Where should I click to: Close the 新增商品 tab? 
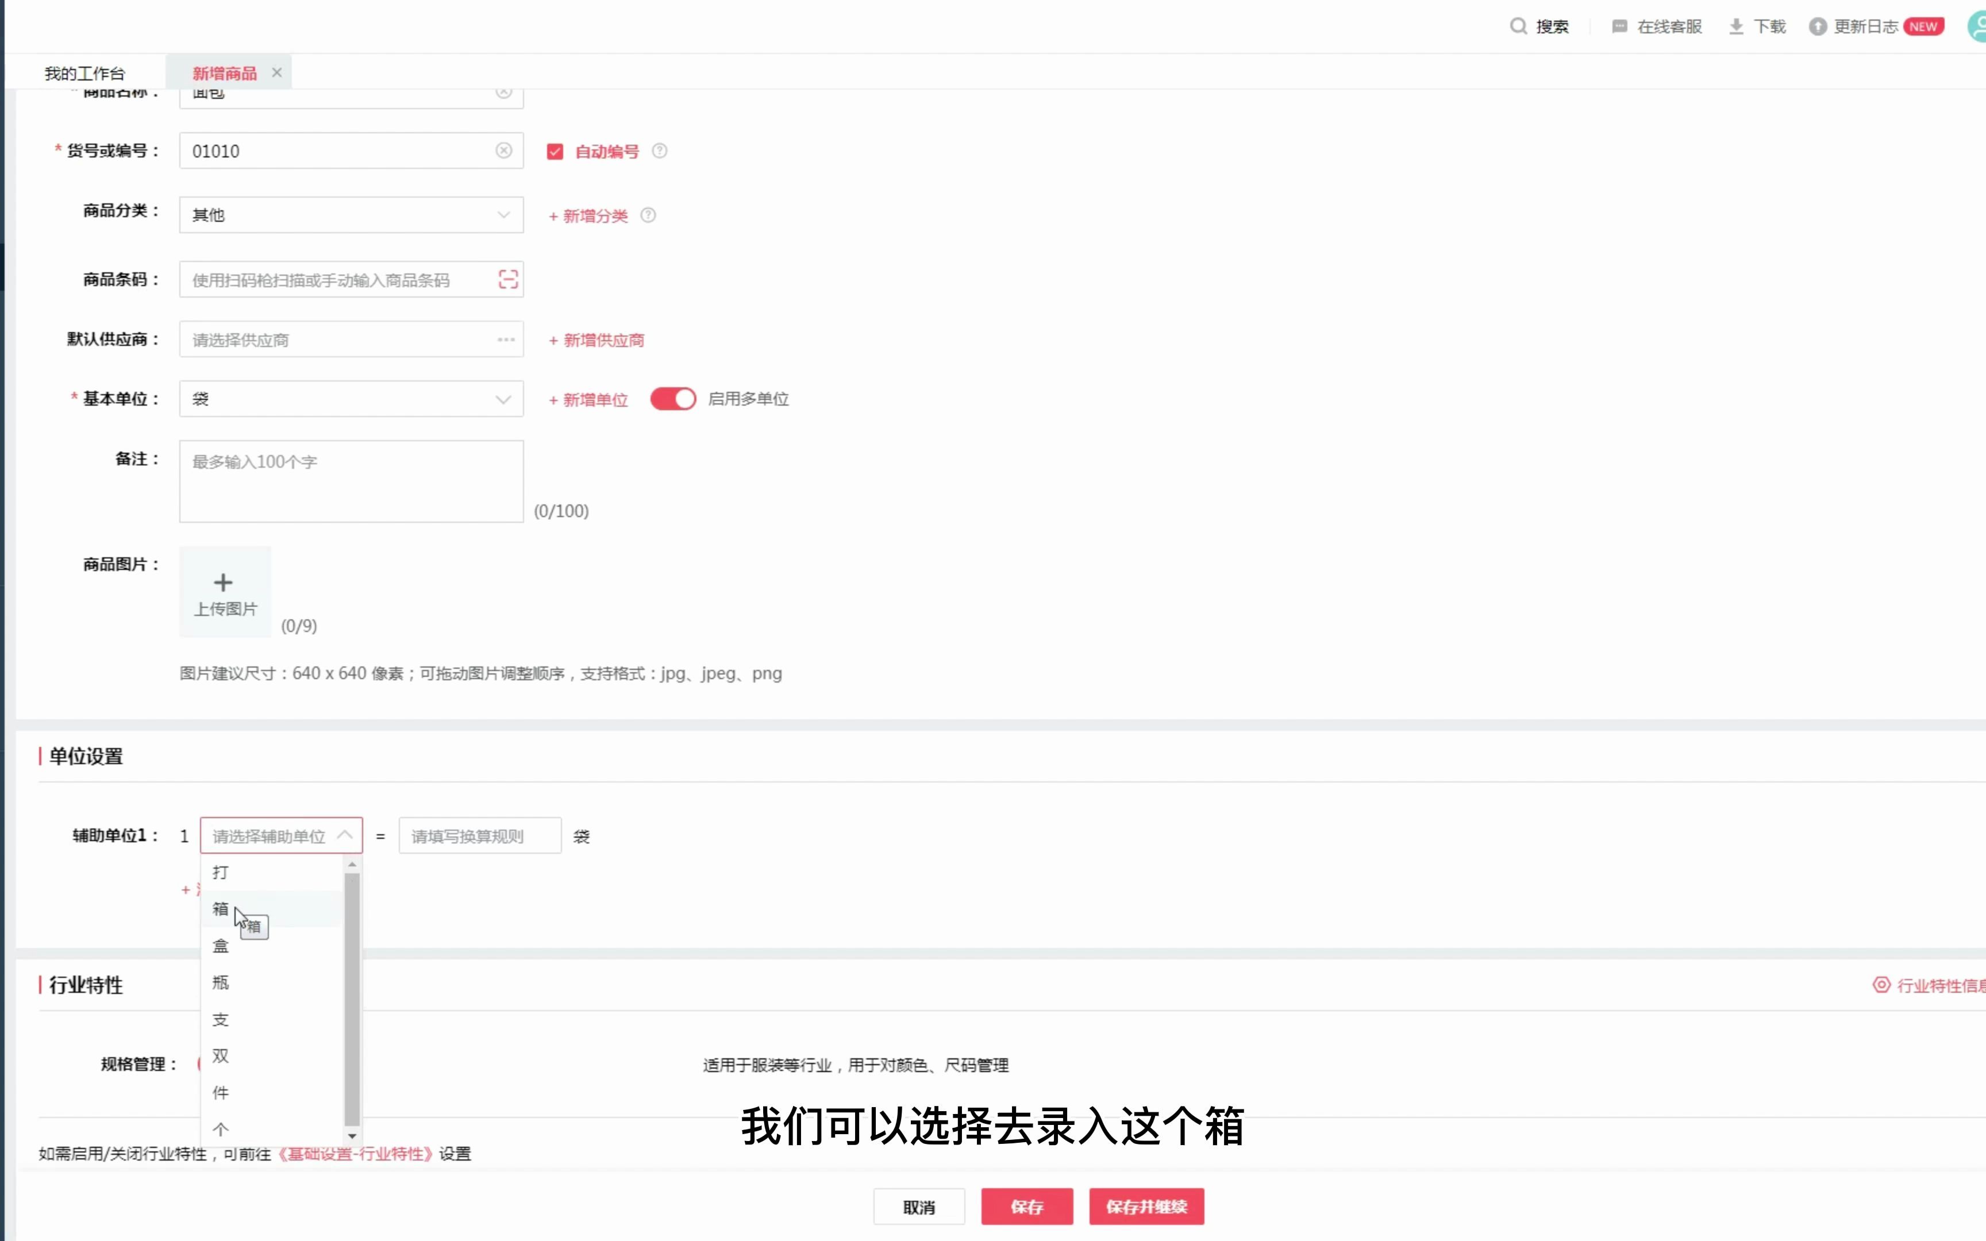click(276, 72)
